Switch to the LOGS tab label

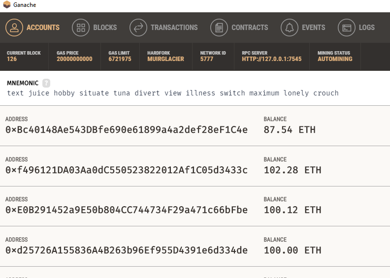pyautogui.click(x=367, y=28)
